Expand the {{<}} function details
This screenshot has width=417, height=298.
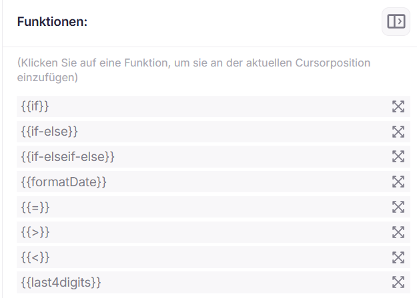[x=398, y=257]
